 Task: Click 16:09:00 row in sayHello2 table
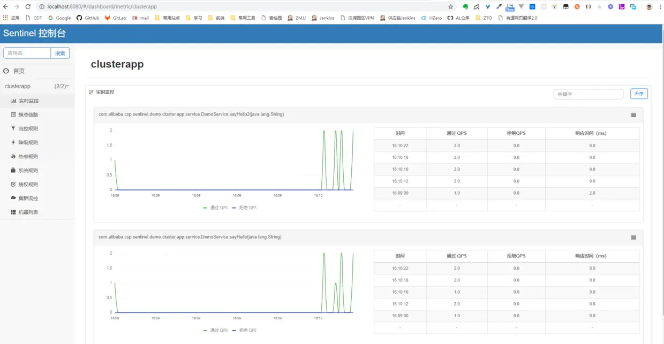tap(507, 193)
